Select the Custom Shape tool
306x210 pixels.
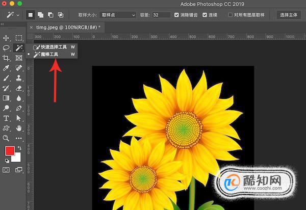[x=6, y=128]
